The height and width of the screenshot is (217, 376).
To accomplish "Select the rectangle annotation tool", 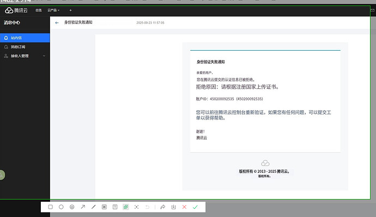I will click(50, 207).
